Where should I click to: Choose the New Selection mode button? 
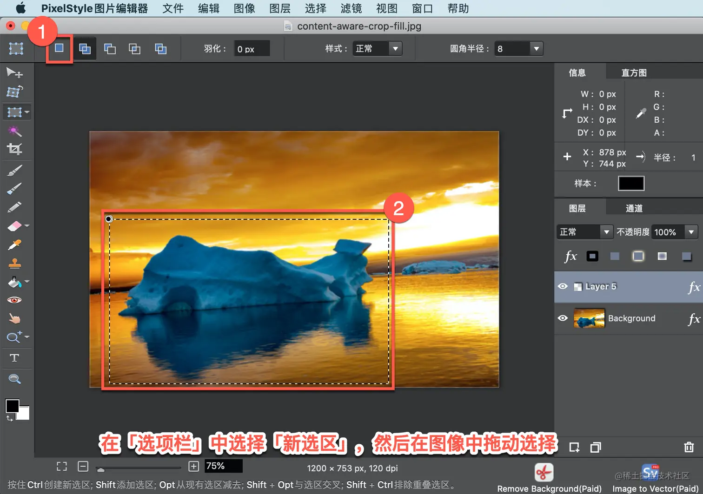[x=59, y=48]
